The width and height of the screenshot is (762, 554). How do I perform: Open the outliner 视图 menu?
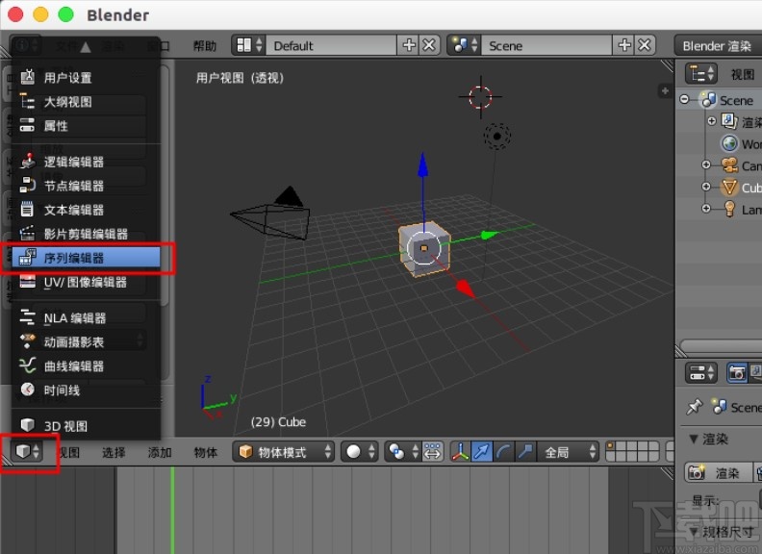coord(743,74)
